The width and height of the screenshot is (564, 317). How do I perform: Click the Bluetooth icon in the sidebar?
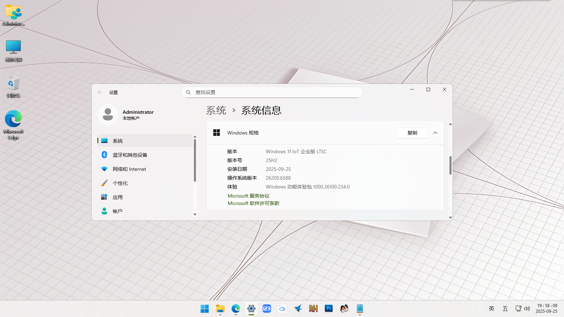click(x=104, y=155)
